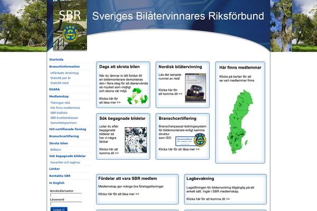Switch to In English version

point(57,183)
